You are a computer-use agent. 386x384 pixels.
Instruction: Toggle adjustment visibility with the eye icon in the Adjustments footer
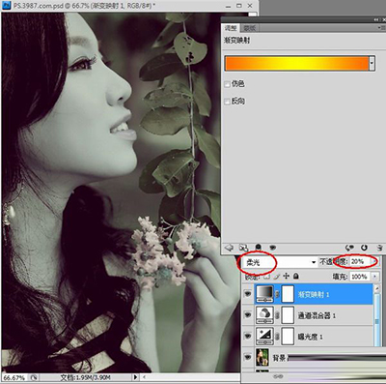(272, 248)
